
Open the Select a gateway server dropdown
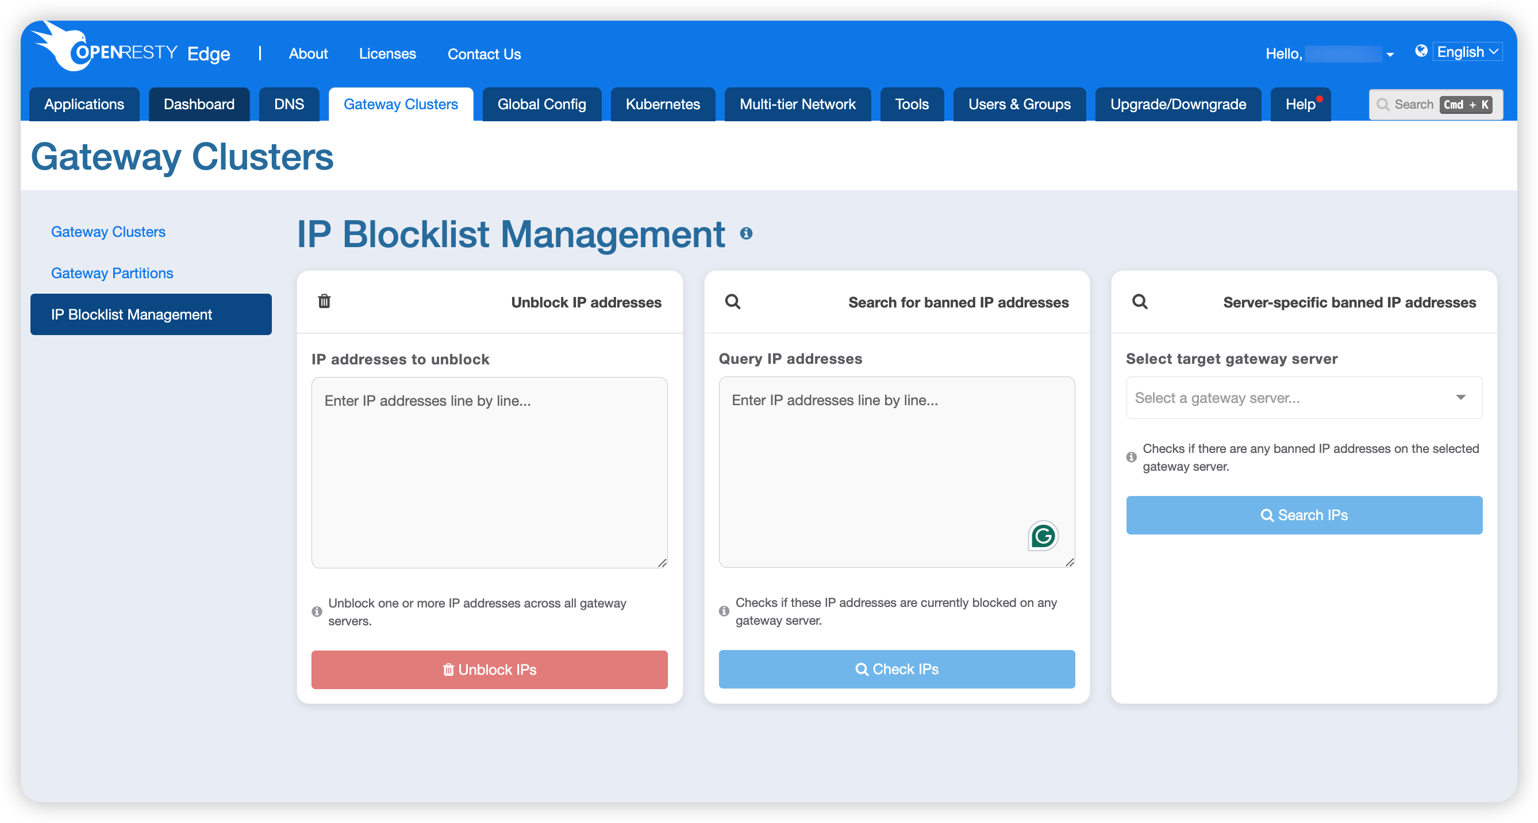pyautogui.click(x=1304, y=398)
